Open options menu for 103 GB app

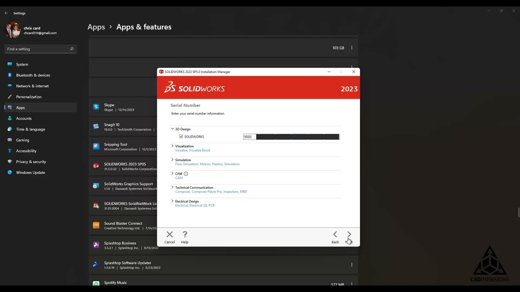tap(352, 48)
